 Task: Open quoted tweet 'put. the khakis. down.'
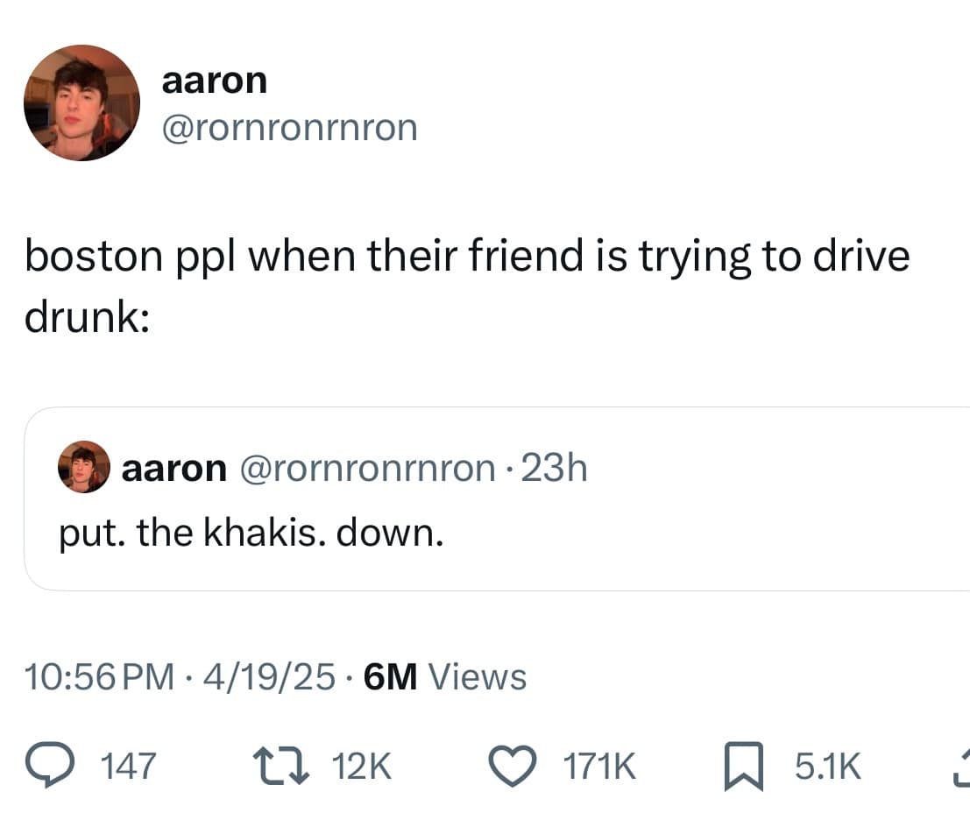251,533
